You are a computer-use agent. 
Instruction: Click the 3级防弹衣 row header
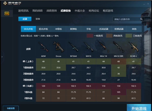point(28,80)
